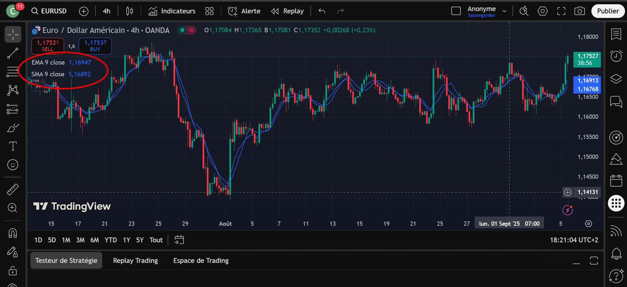Toggle magnet mode for drawings

click(x=13, y=233)
